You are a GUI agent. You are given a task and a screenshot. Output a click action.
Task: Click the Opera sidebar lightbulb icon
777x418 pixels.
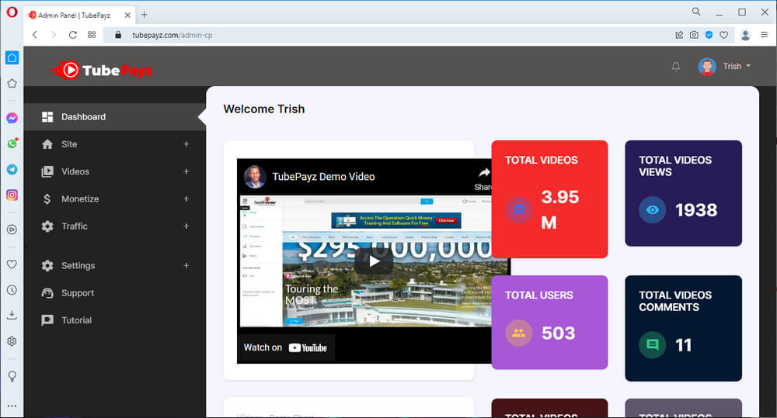point(12,376)
